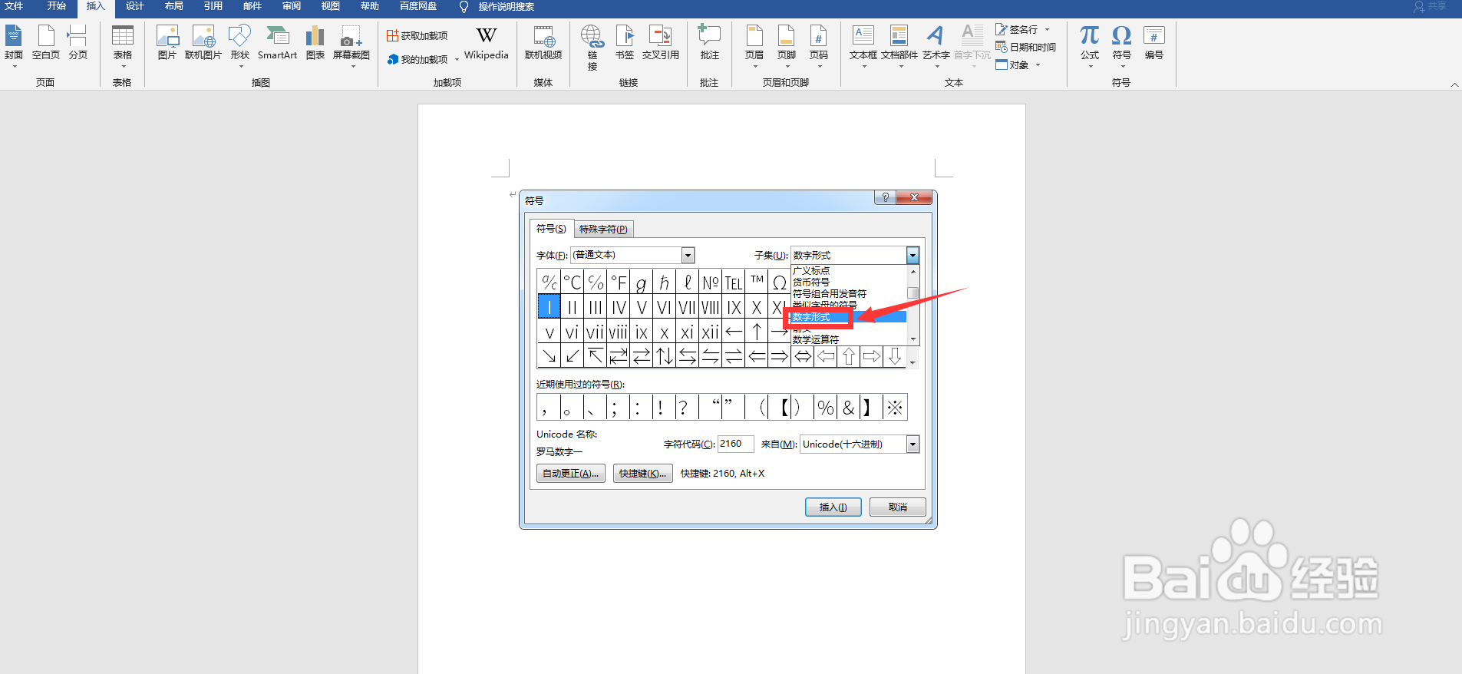The width and height of the screenshot is (1462, 674).
Task: Choose 广义标点 in subset list
Action: pos(811,271)
